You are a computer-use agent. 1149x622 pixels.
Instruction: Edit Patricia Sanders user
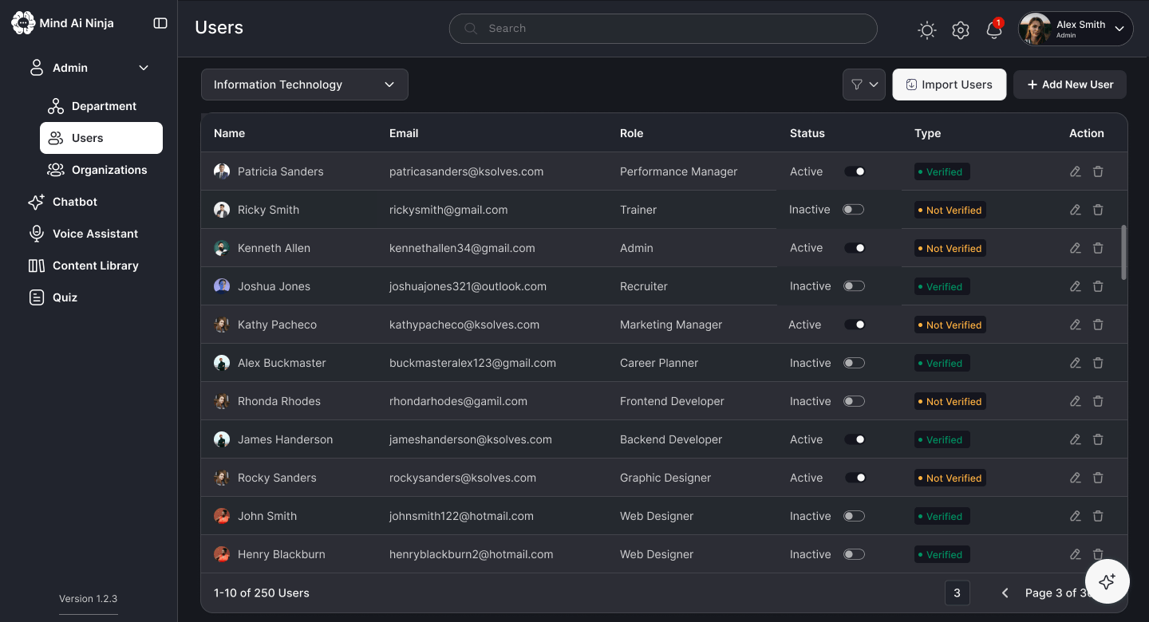pos(1076,171)
